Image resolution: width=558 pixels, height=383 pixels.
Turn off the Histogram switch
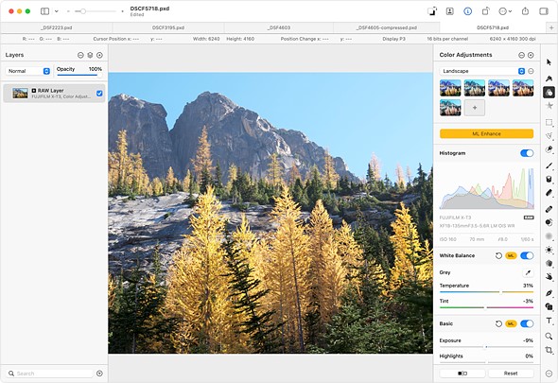pos(527,153)
